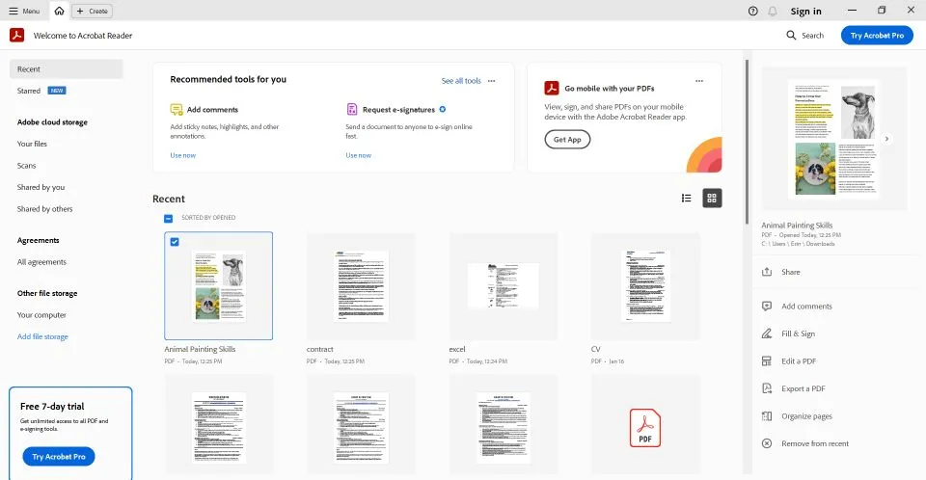
Task: Click Try Acrobat Pro in header
Action: [877, 36]
